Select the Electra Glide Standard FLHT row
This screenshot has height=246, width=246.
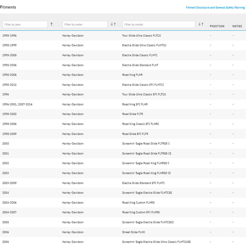click(140, 65)
